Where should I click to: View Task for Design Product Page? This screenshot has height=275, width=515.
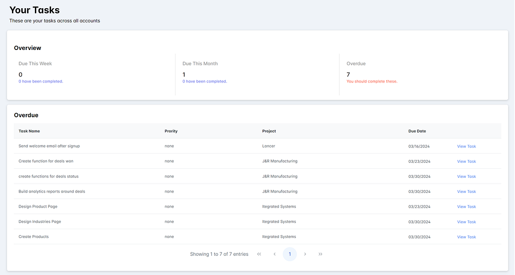click(466, 207)
